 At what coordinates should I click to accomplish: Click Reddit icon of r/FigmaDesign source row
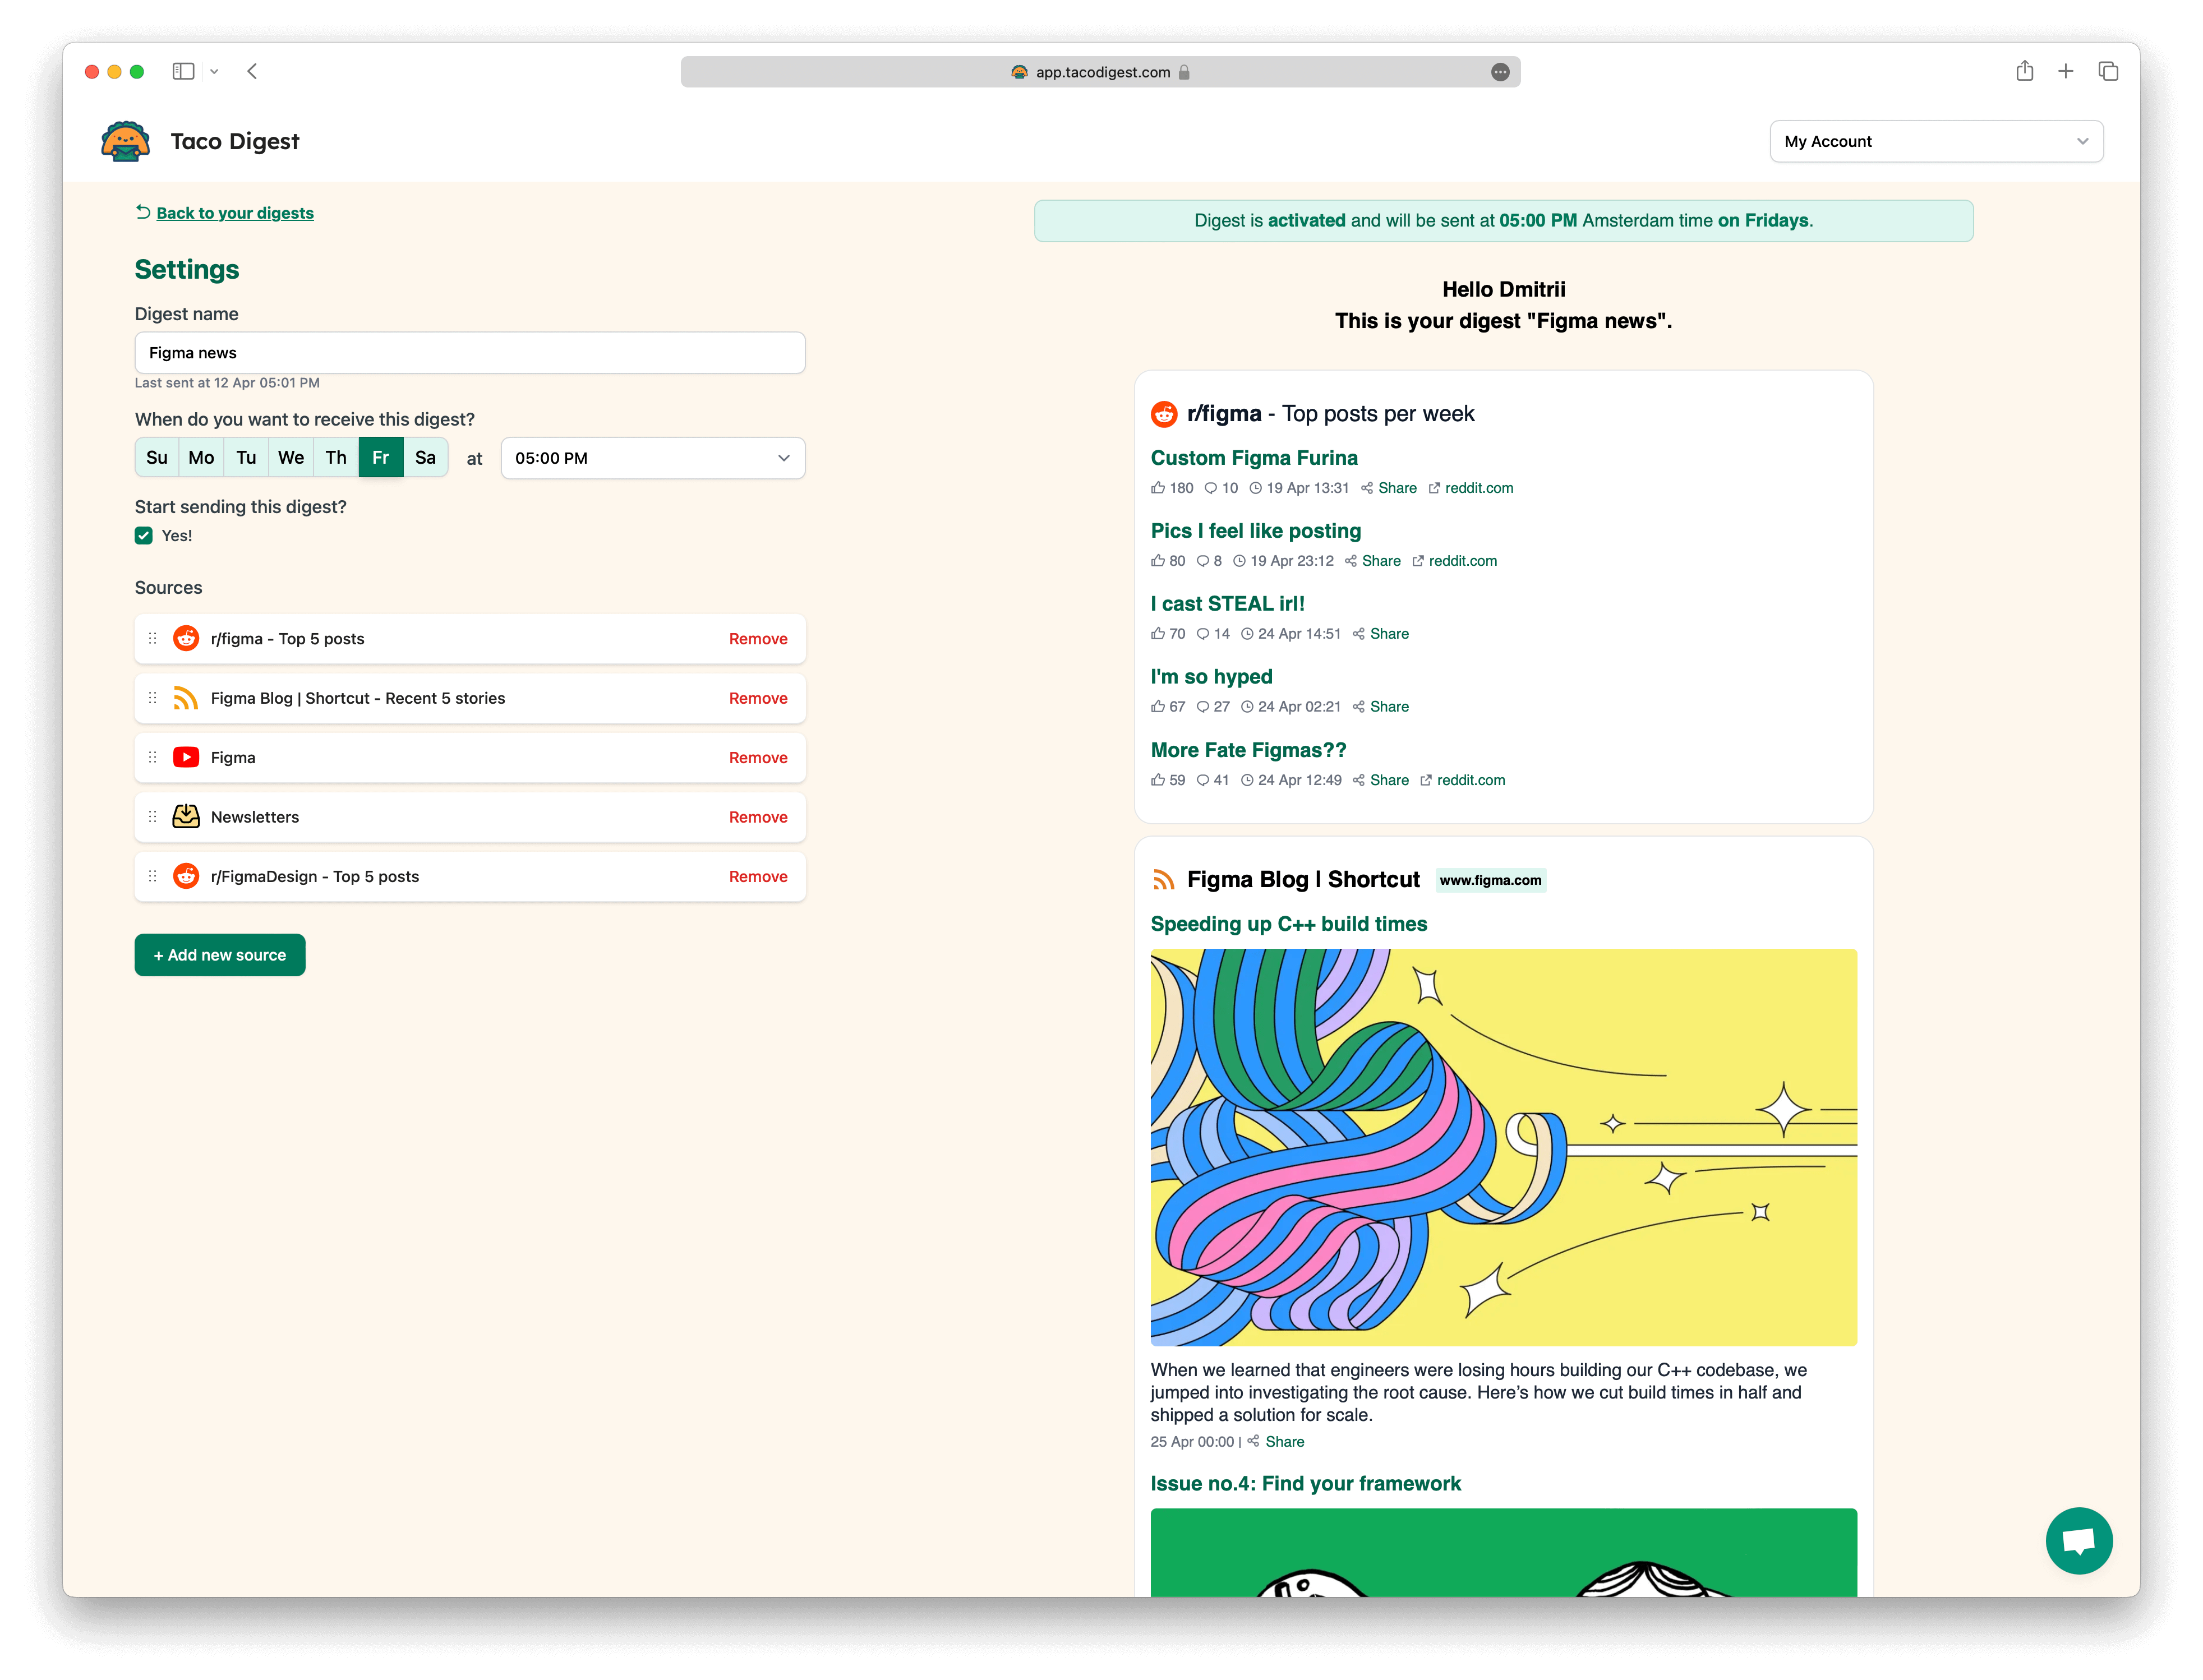(186, 876)
